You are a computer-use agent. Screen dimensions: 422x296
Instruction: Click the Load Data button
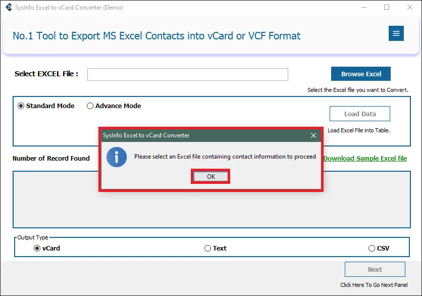[x=360, y=114]
